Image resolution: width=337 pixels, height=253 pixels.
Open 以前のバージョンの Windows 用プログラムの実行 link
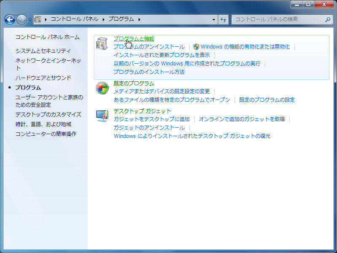187,64
